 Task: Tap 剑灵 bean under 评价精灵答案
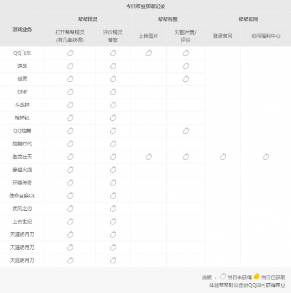(x=113, y=79)
